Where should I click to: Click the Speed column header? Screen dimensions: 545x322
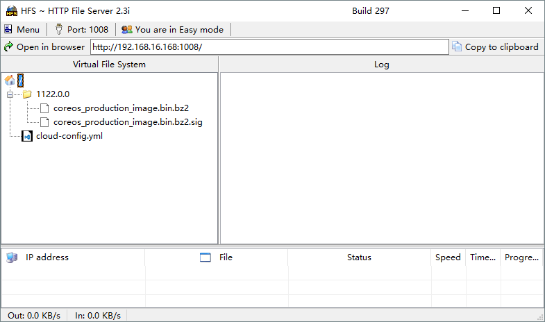tap(448, 257)
